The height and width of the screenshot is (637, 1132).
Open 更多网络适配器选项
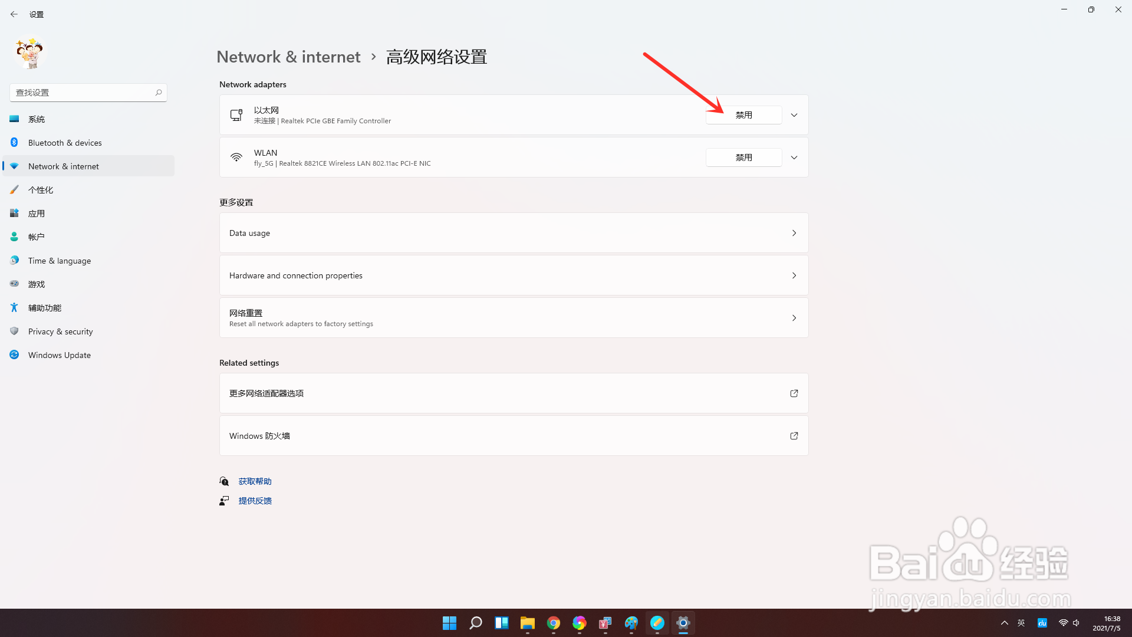(514, 393)
